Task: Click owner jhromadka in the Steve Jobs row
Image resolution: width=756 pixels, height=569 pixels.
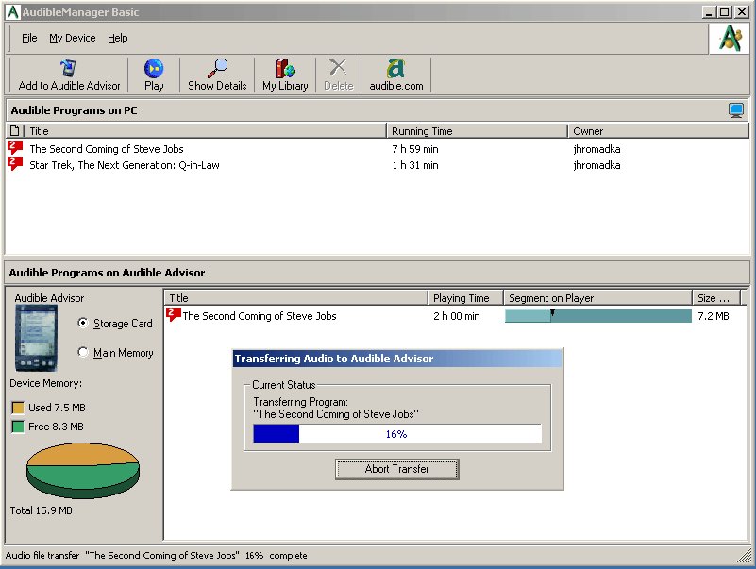Action: click(596, 149)
